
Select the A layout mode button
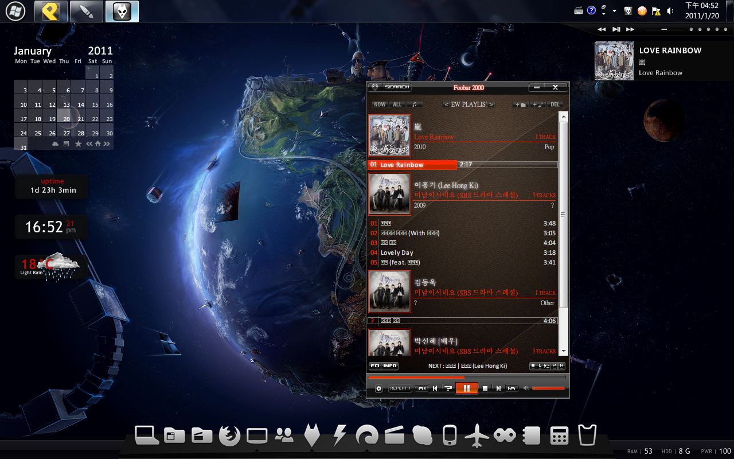pyautogui.click(x=561, y=366)
